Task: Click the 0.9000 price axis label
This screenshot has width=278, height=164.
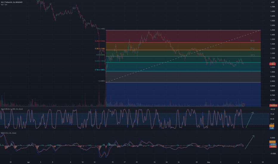Action: tap(273, 81)
